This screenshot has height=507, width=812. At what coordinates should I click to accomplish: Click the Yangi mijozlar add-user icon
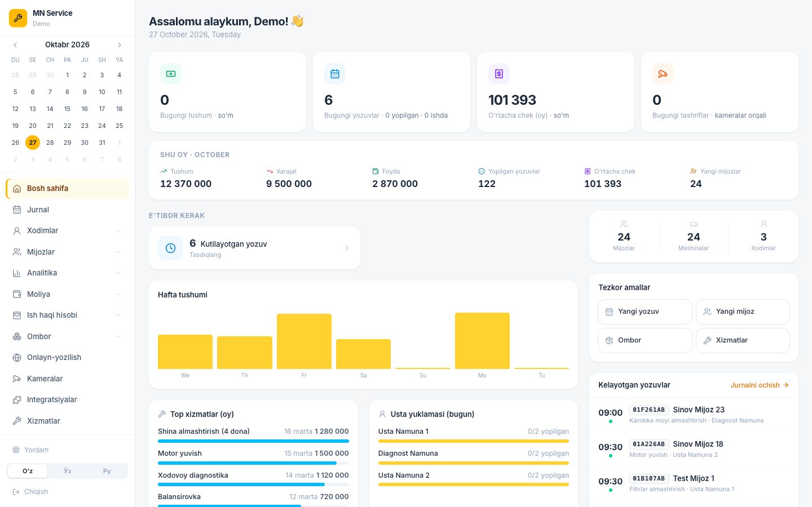(694, 171)
